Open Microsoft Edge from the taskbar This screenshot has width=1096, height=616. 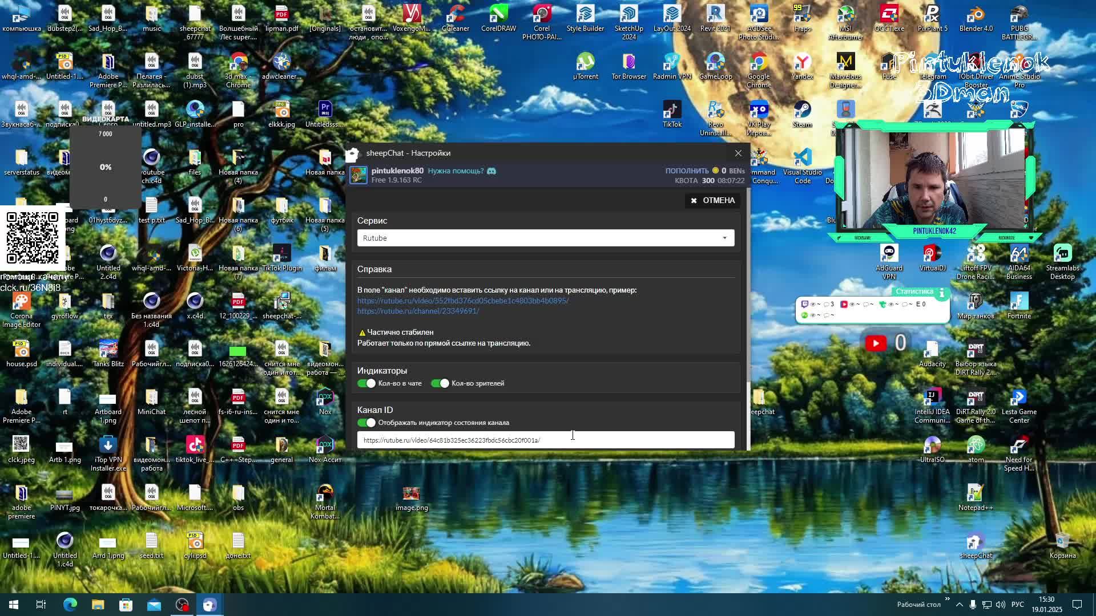pos(70,605)
